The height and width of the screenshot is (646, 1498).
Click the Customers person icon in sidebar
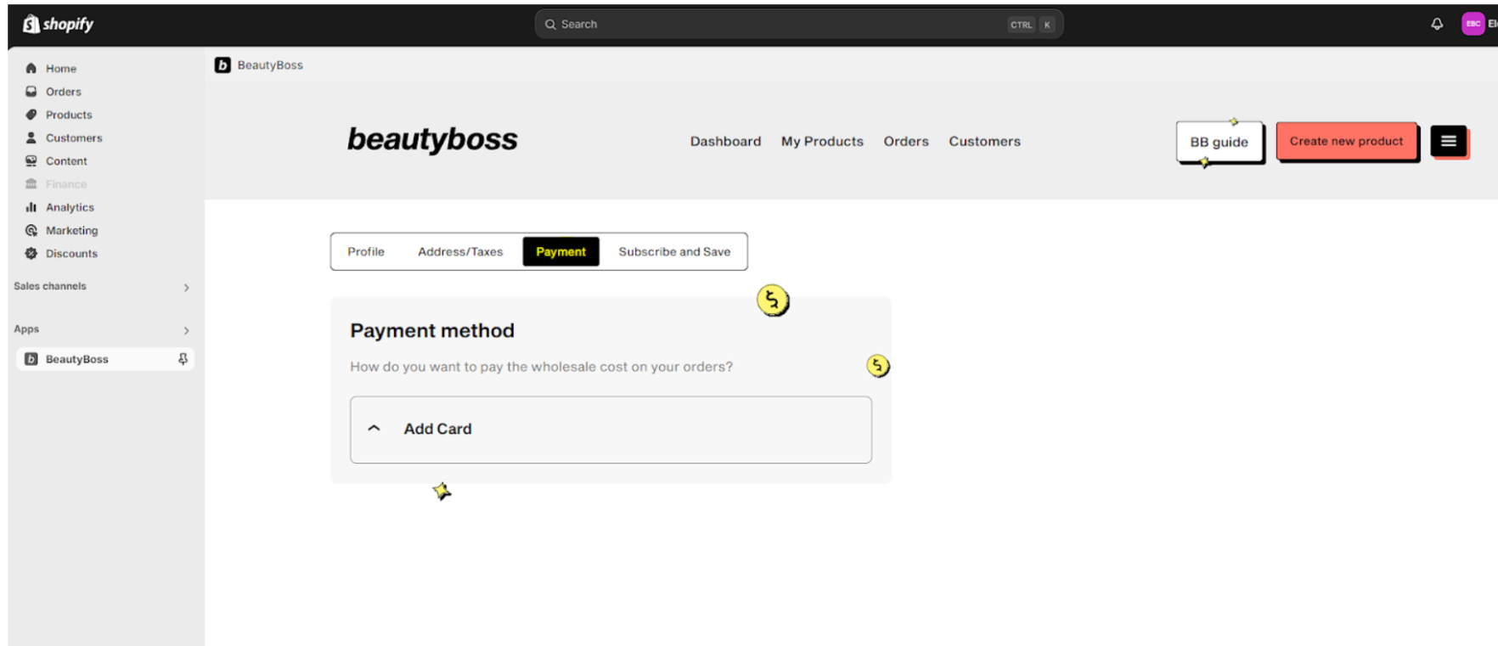[x=31, y=137]
